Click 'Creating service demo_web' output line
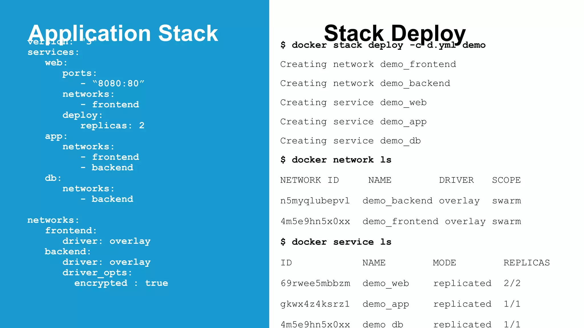 click(353, 102)
